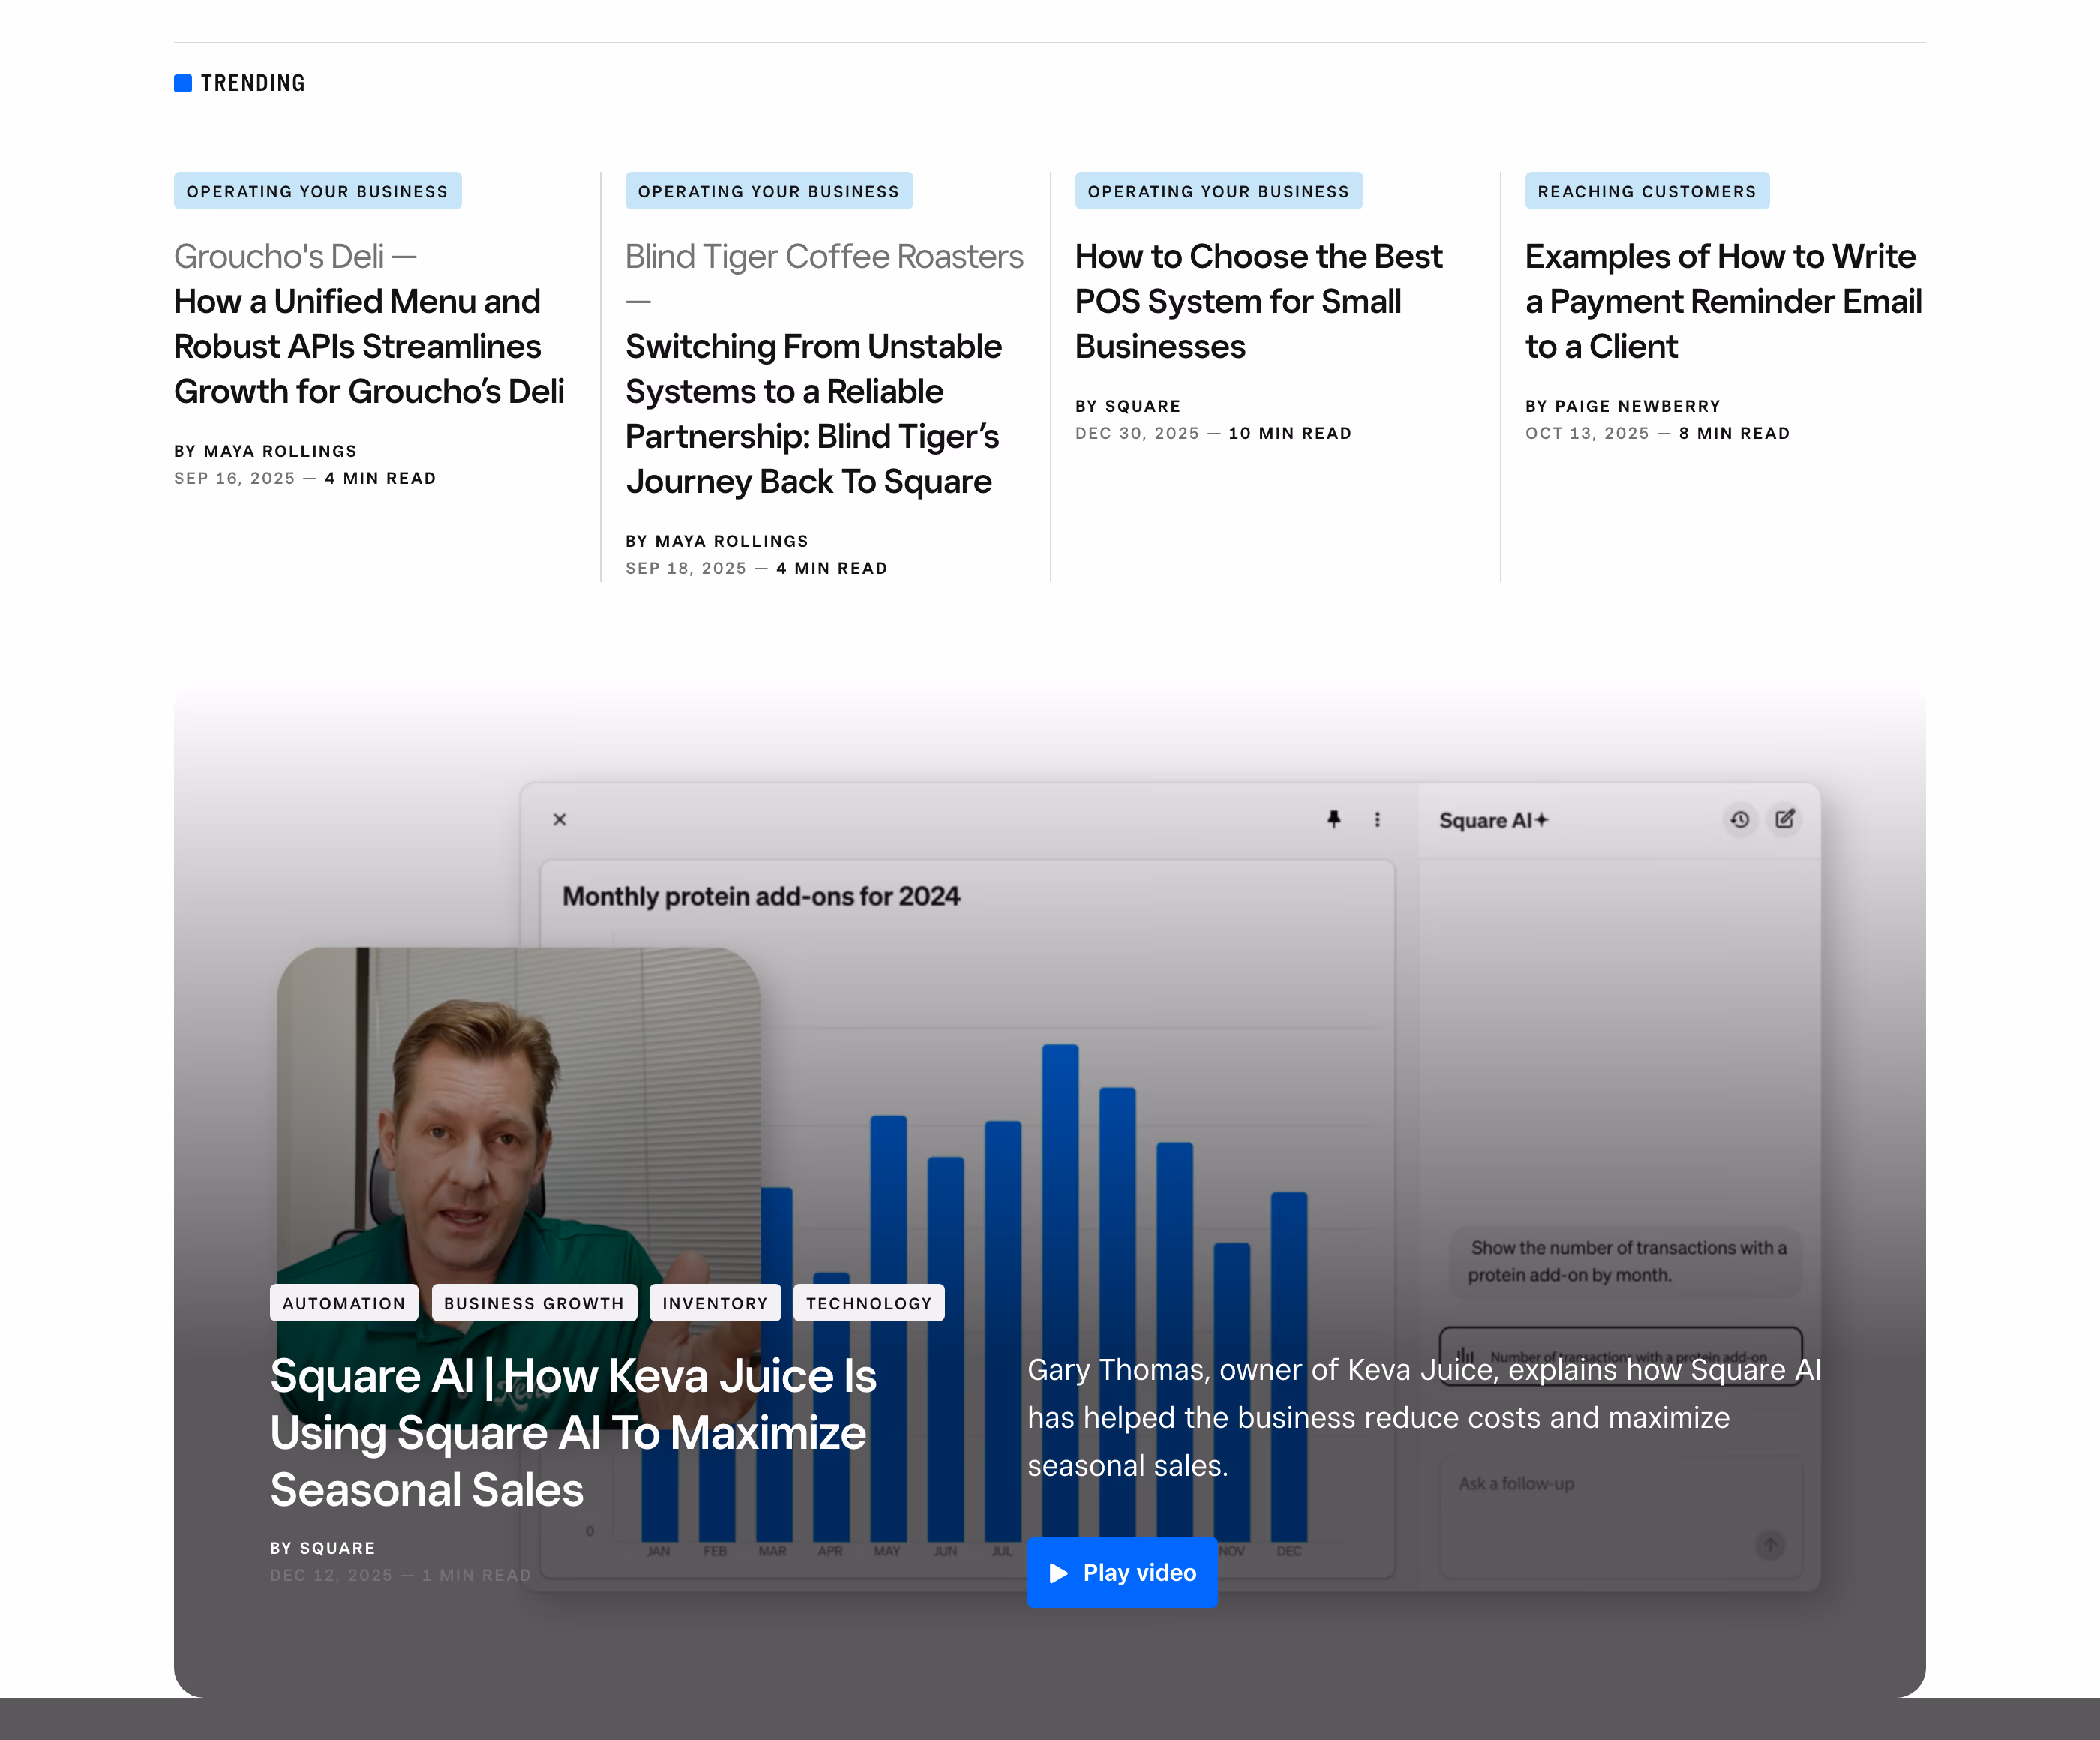The width and height of the screenshot is (2100, 1740).
Task: Filter by the Technology tag
Action: (x=869, y=1303)
